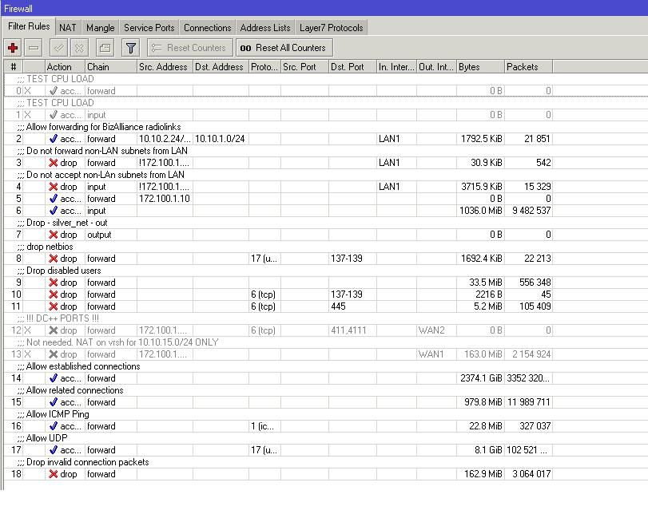
Task: Sort by the Action column header
Action: pos(66,67)
